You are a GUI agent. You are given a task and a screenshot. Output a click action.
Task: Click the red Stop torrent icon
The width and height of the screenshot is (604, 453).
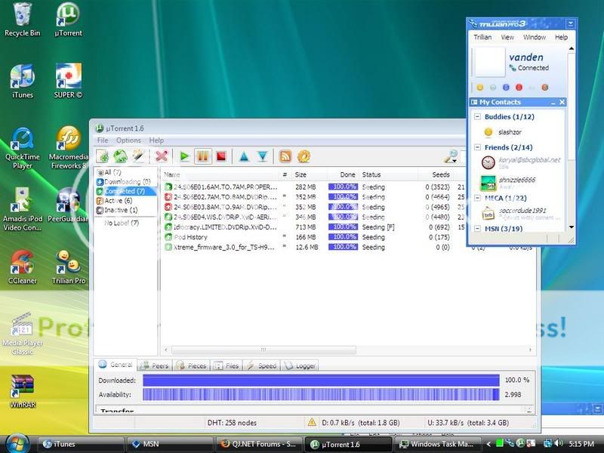[221, 156]
